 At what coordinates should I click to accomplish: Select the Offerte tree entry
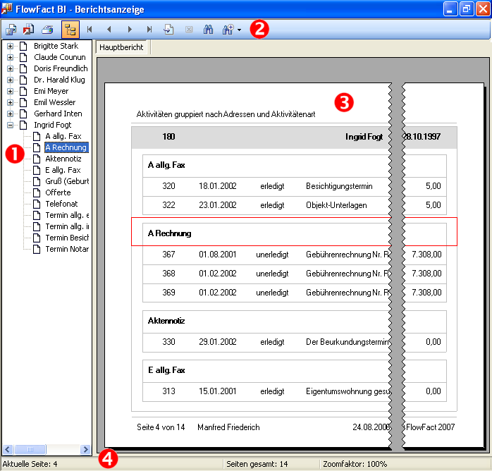point(58,192)
